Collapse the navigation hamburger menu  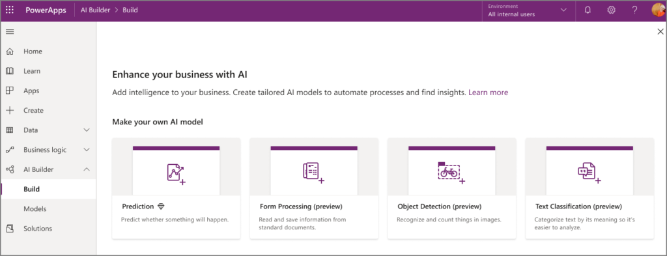[9, 32]
